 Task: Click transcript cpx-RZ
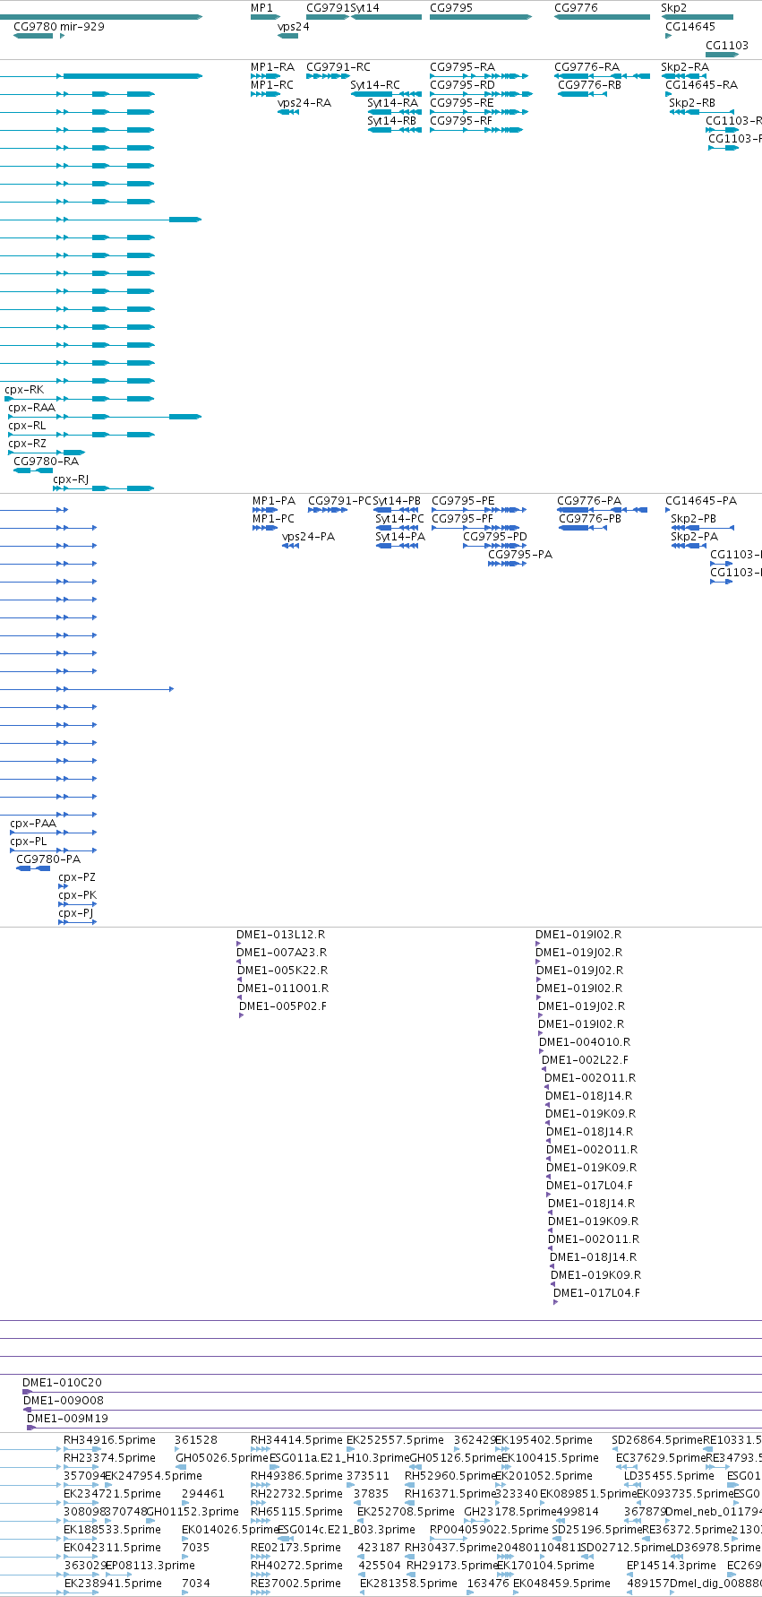(28, 444)
